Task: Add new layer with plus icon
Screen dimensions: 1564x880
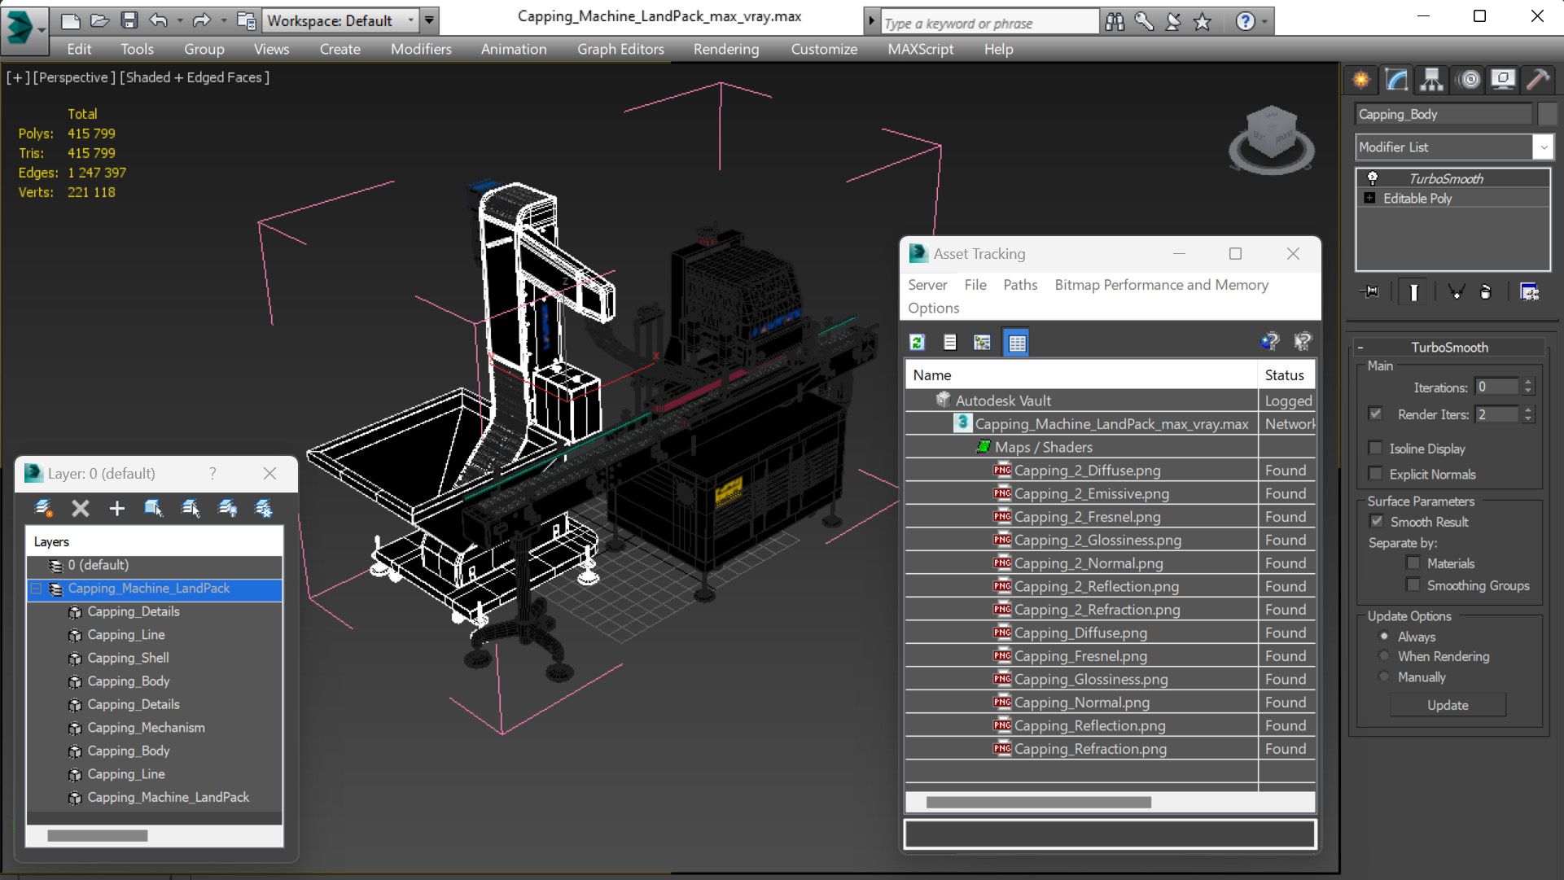Action: point(117,509)
